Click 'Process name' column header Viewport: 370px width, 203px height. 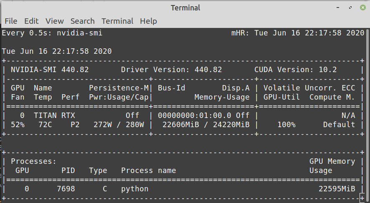point(149,171)
